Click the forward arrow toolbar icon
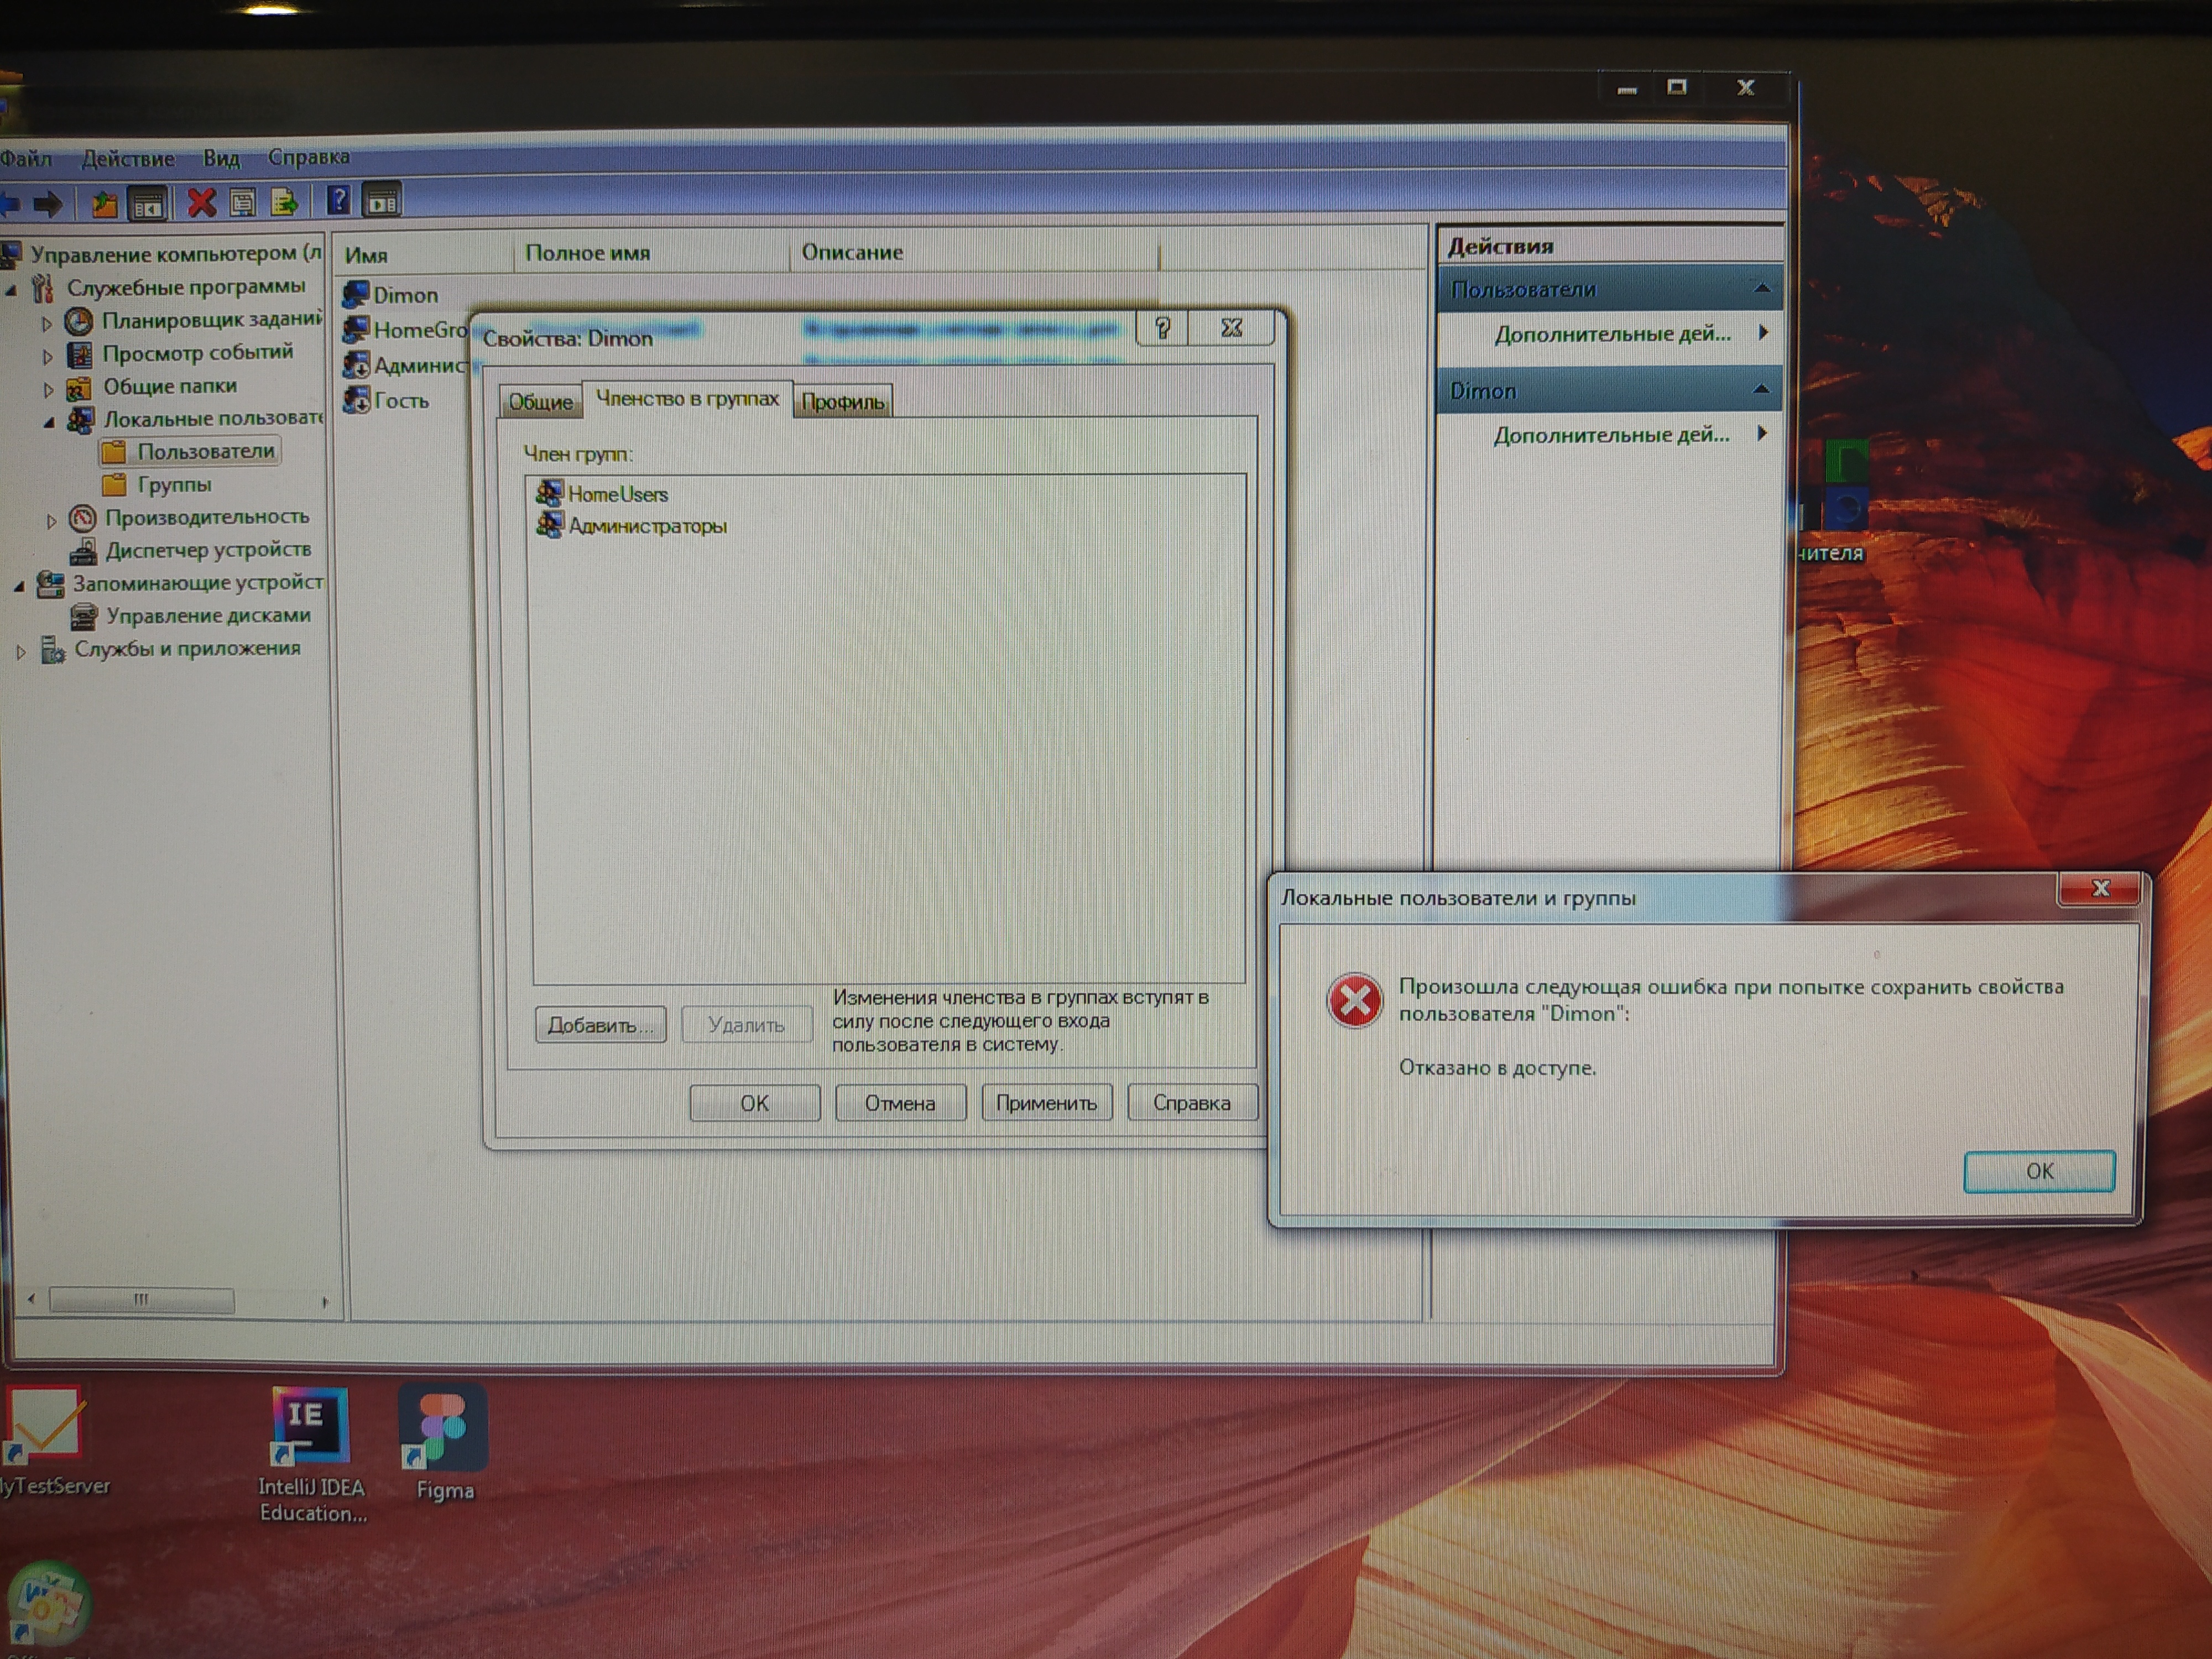Screen dimensions: 2212x1659 point(47,205)
